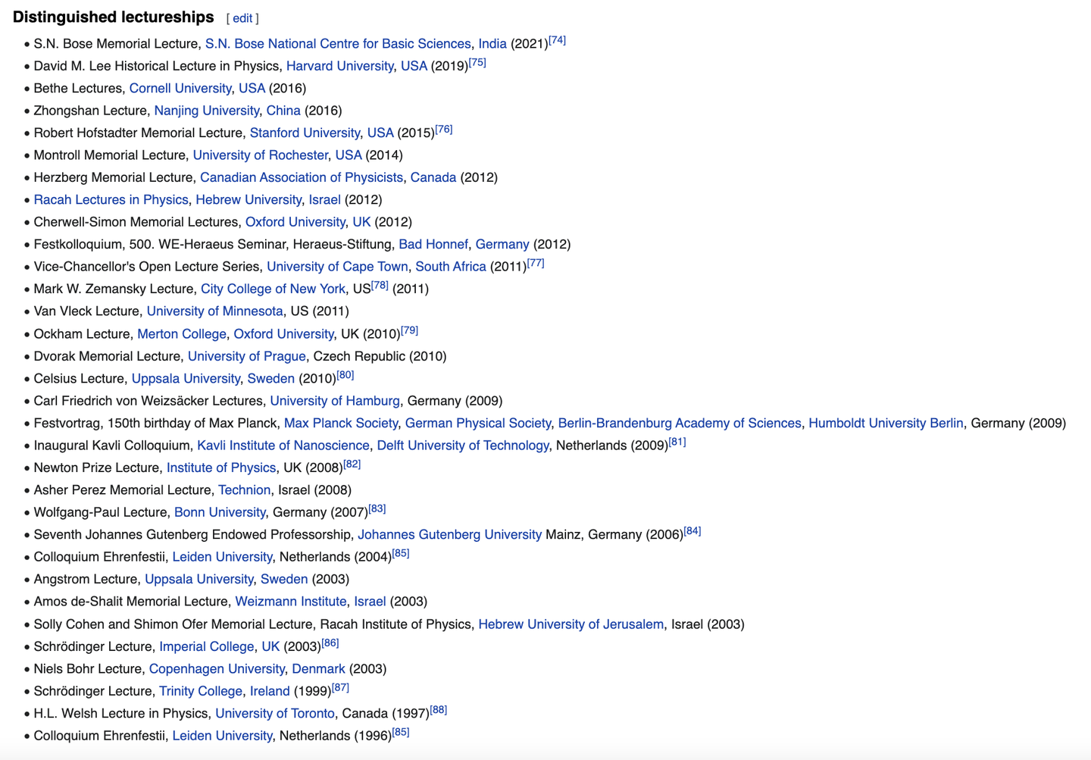Open Uppsala University in the Angstrom Lecture row
The width and height of the screenshot is (1091, 760).
199,580
